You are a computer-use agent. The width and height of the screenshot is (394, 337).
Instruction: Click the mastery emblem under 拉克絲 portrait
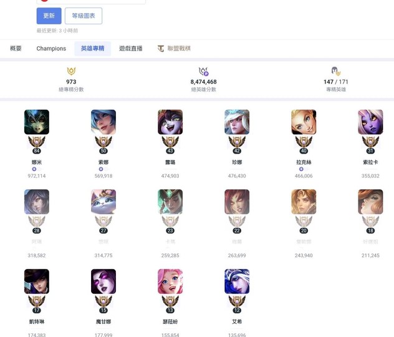point(304,145)
